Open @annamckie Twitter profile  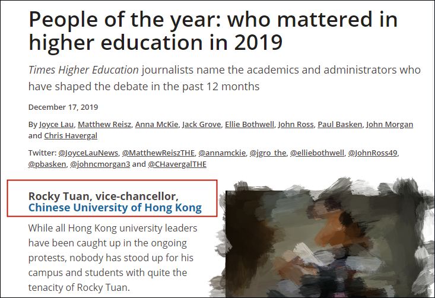click(222, 153)
